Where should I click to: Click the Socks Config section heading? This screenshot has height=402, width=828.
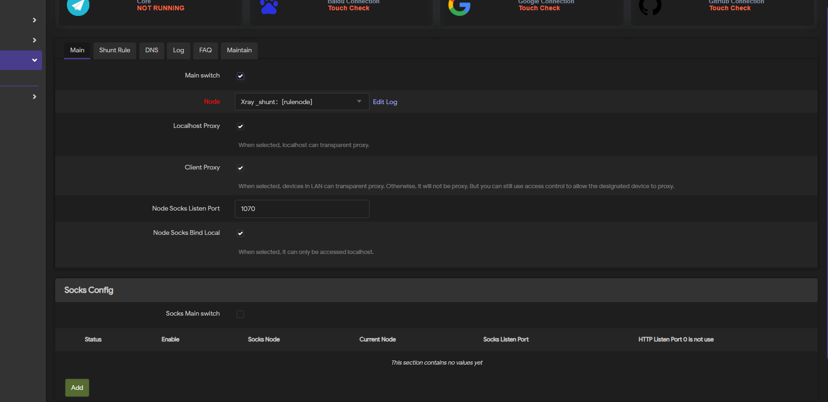tap(89, 290)
